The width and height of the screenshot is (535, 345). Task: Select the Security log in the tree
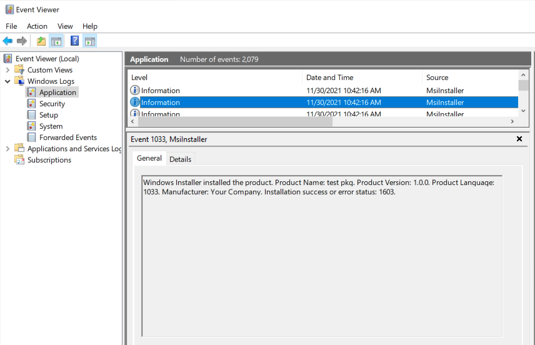(x=52, y=104)
